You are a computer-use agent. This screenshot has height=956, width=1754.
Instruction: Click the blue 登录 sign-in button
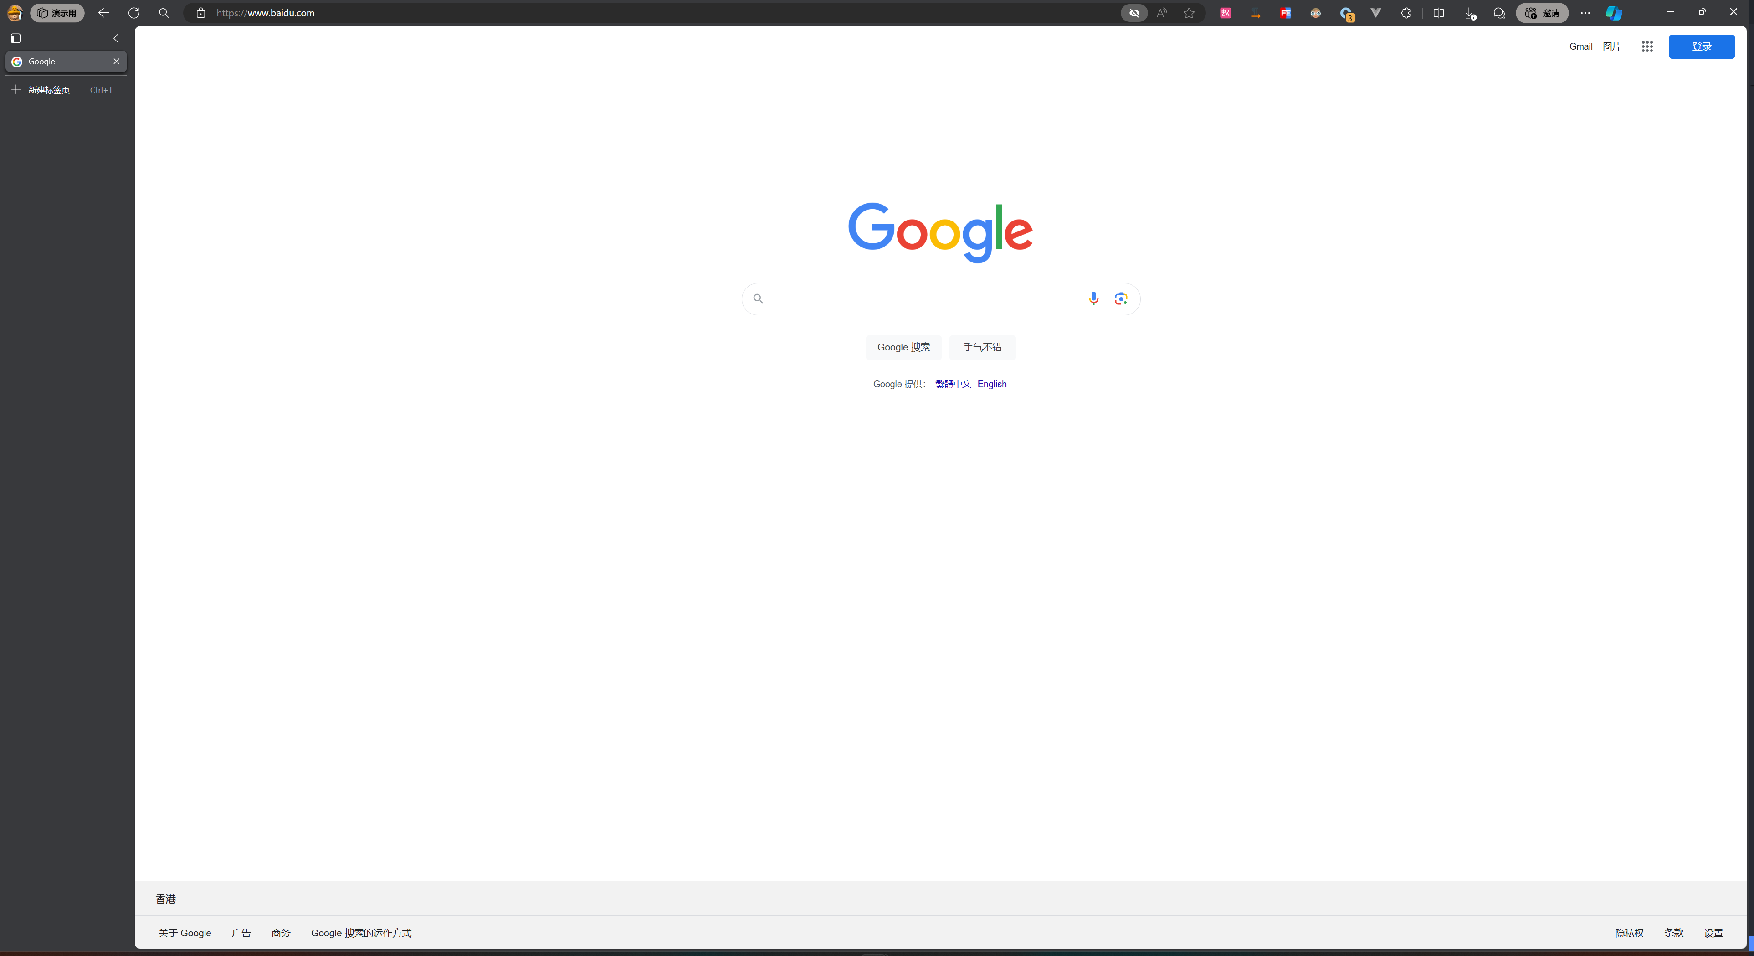click(1702, 46)
